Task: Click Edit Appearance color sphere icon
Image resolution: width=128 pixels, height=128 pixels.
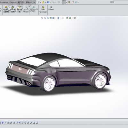Action: pos(67,18)
